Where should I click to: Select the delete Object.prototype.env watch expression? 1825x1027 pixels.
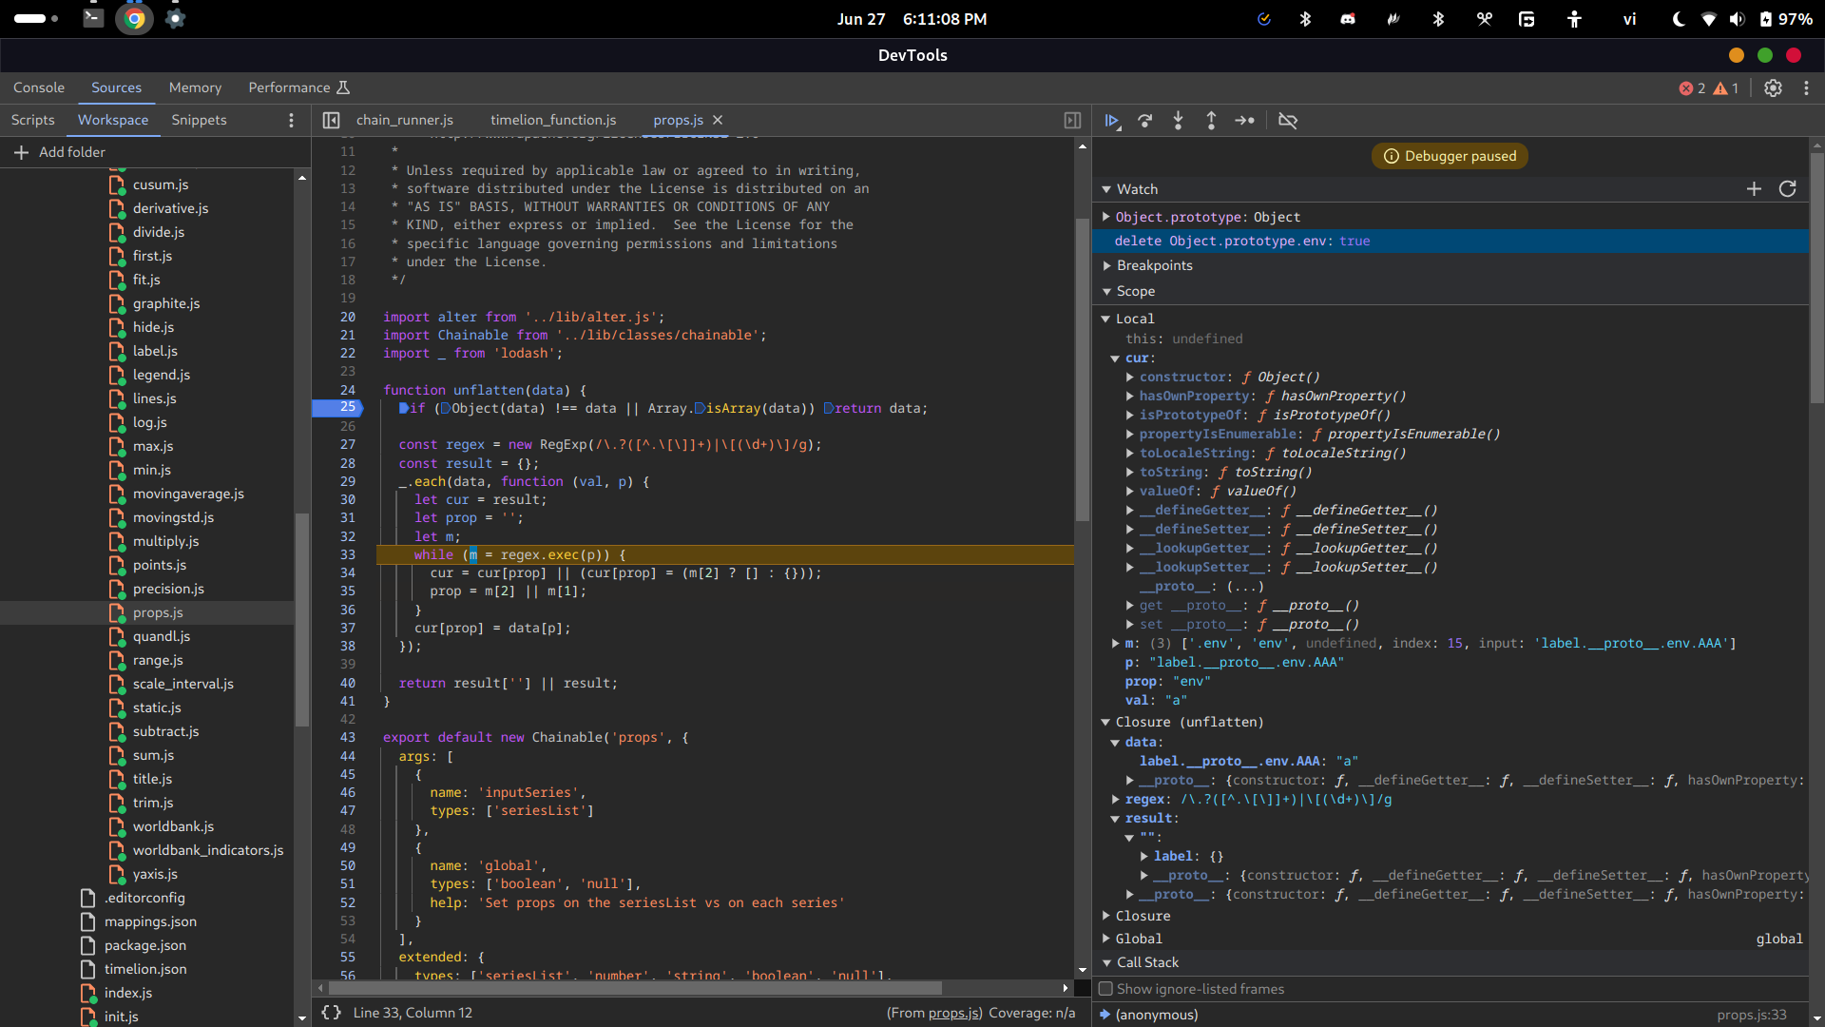click(x=1450, y=242)
